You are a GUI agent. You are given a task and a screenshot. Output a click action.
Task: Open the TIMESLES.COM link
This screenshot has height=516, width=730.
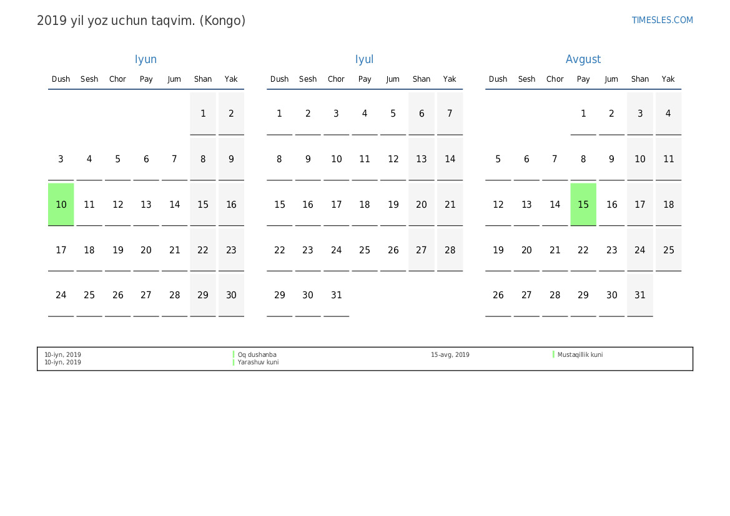[662, 20]
